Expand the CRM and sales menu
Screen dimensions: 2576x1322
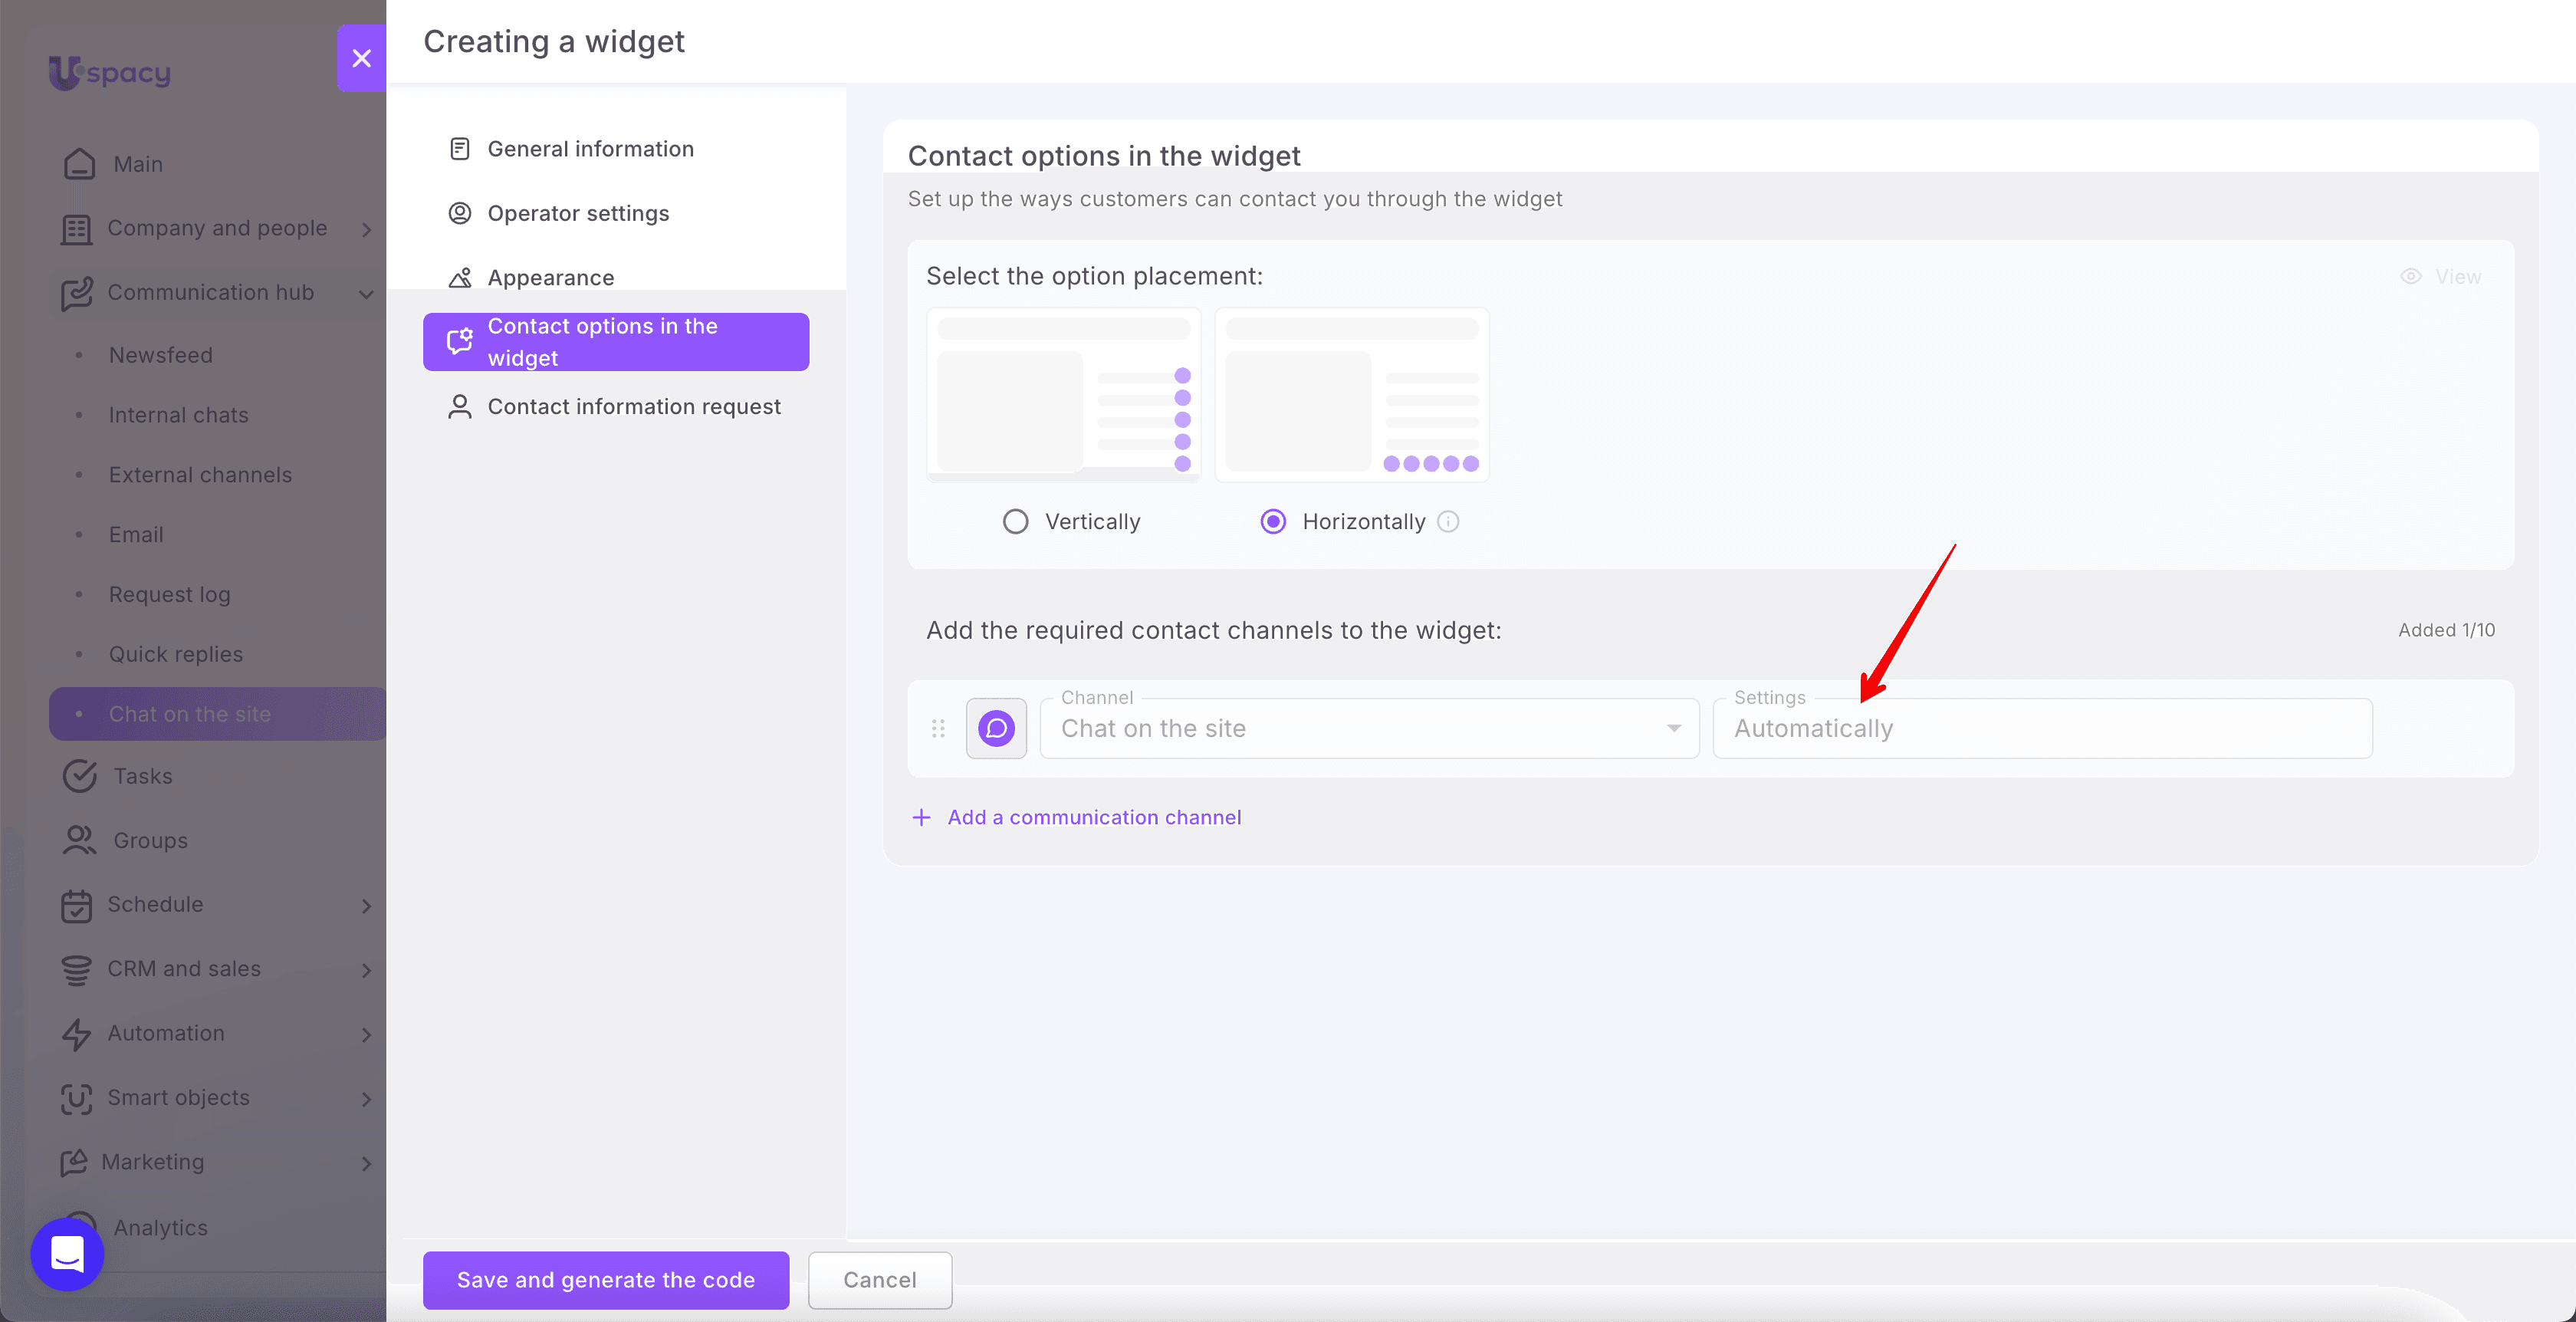click(366, 969)
